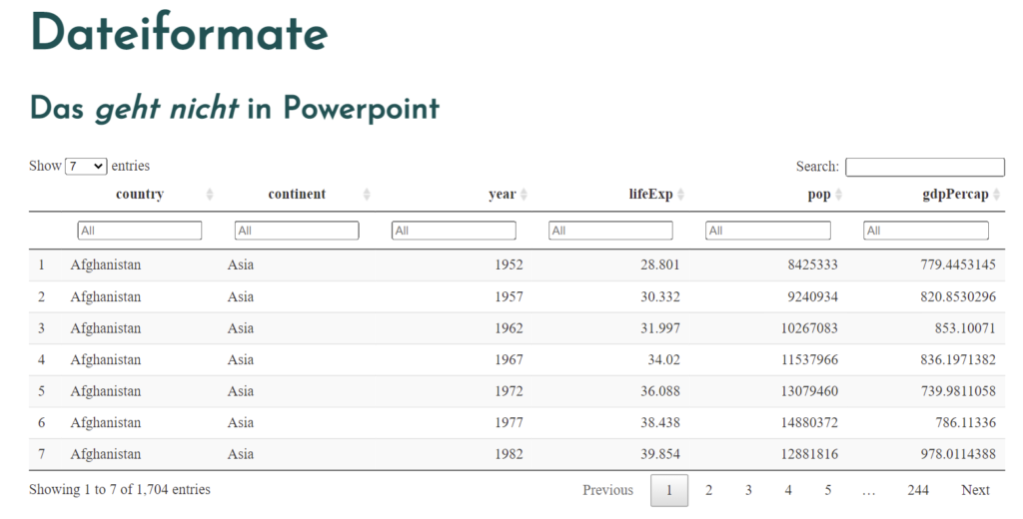Click lifeExp value 34.02
Screen dimensions: 1023x519
663,359
